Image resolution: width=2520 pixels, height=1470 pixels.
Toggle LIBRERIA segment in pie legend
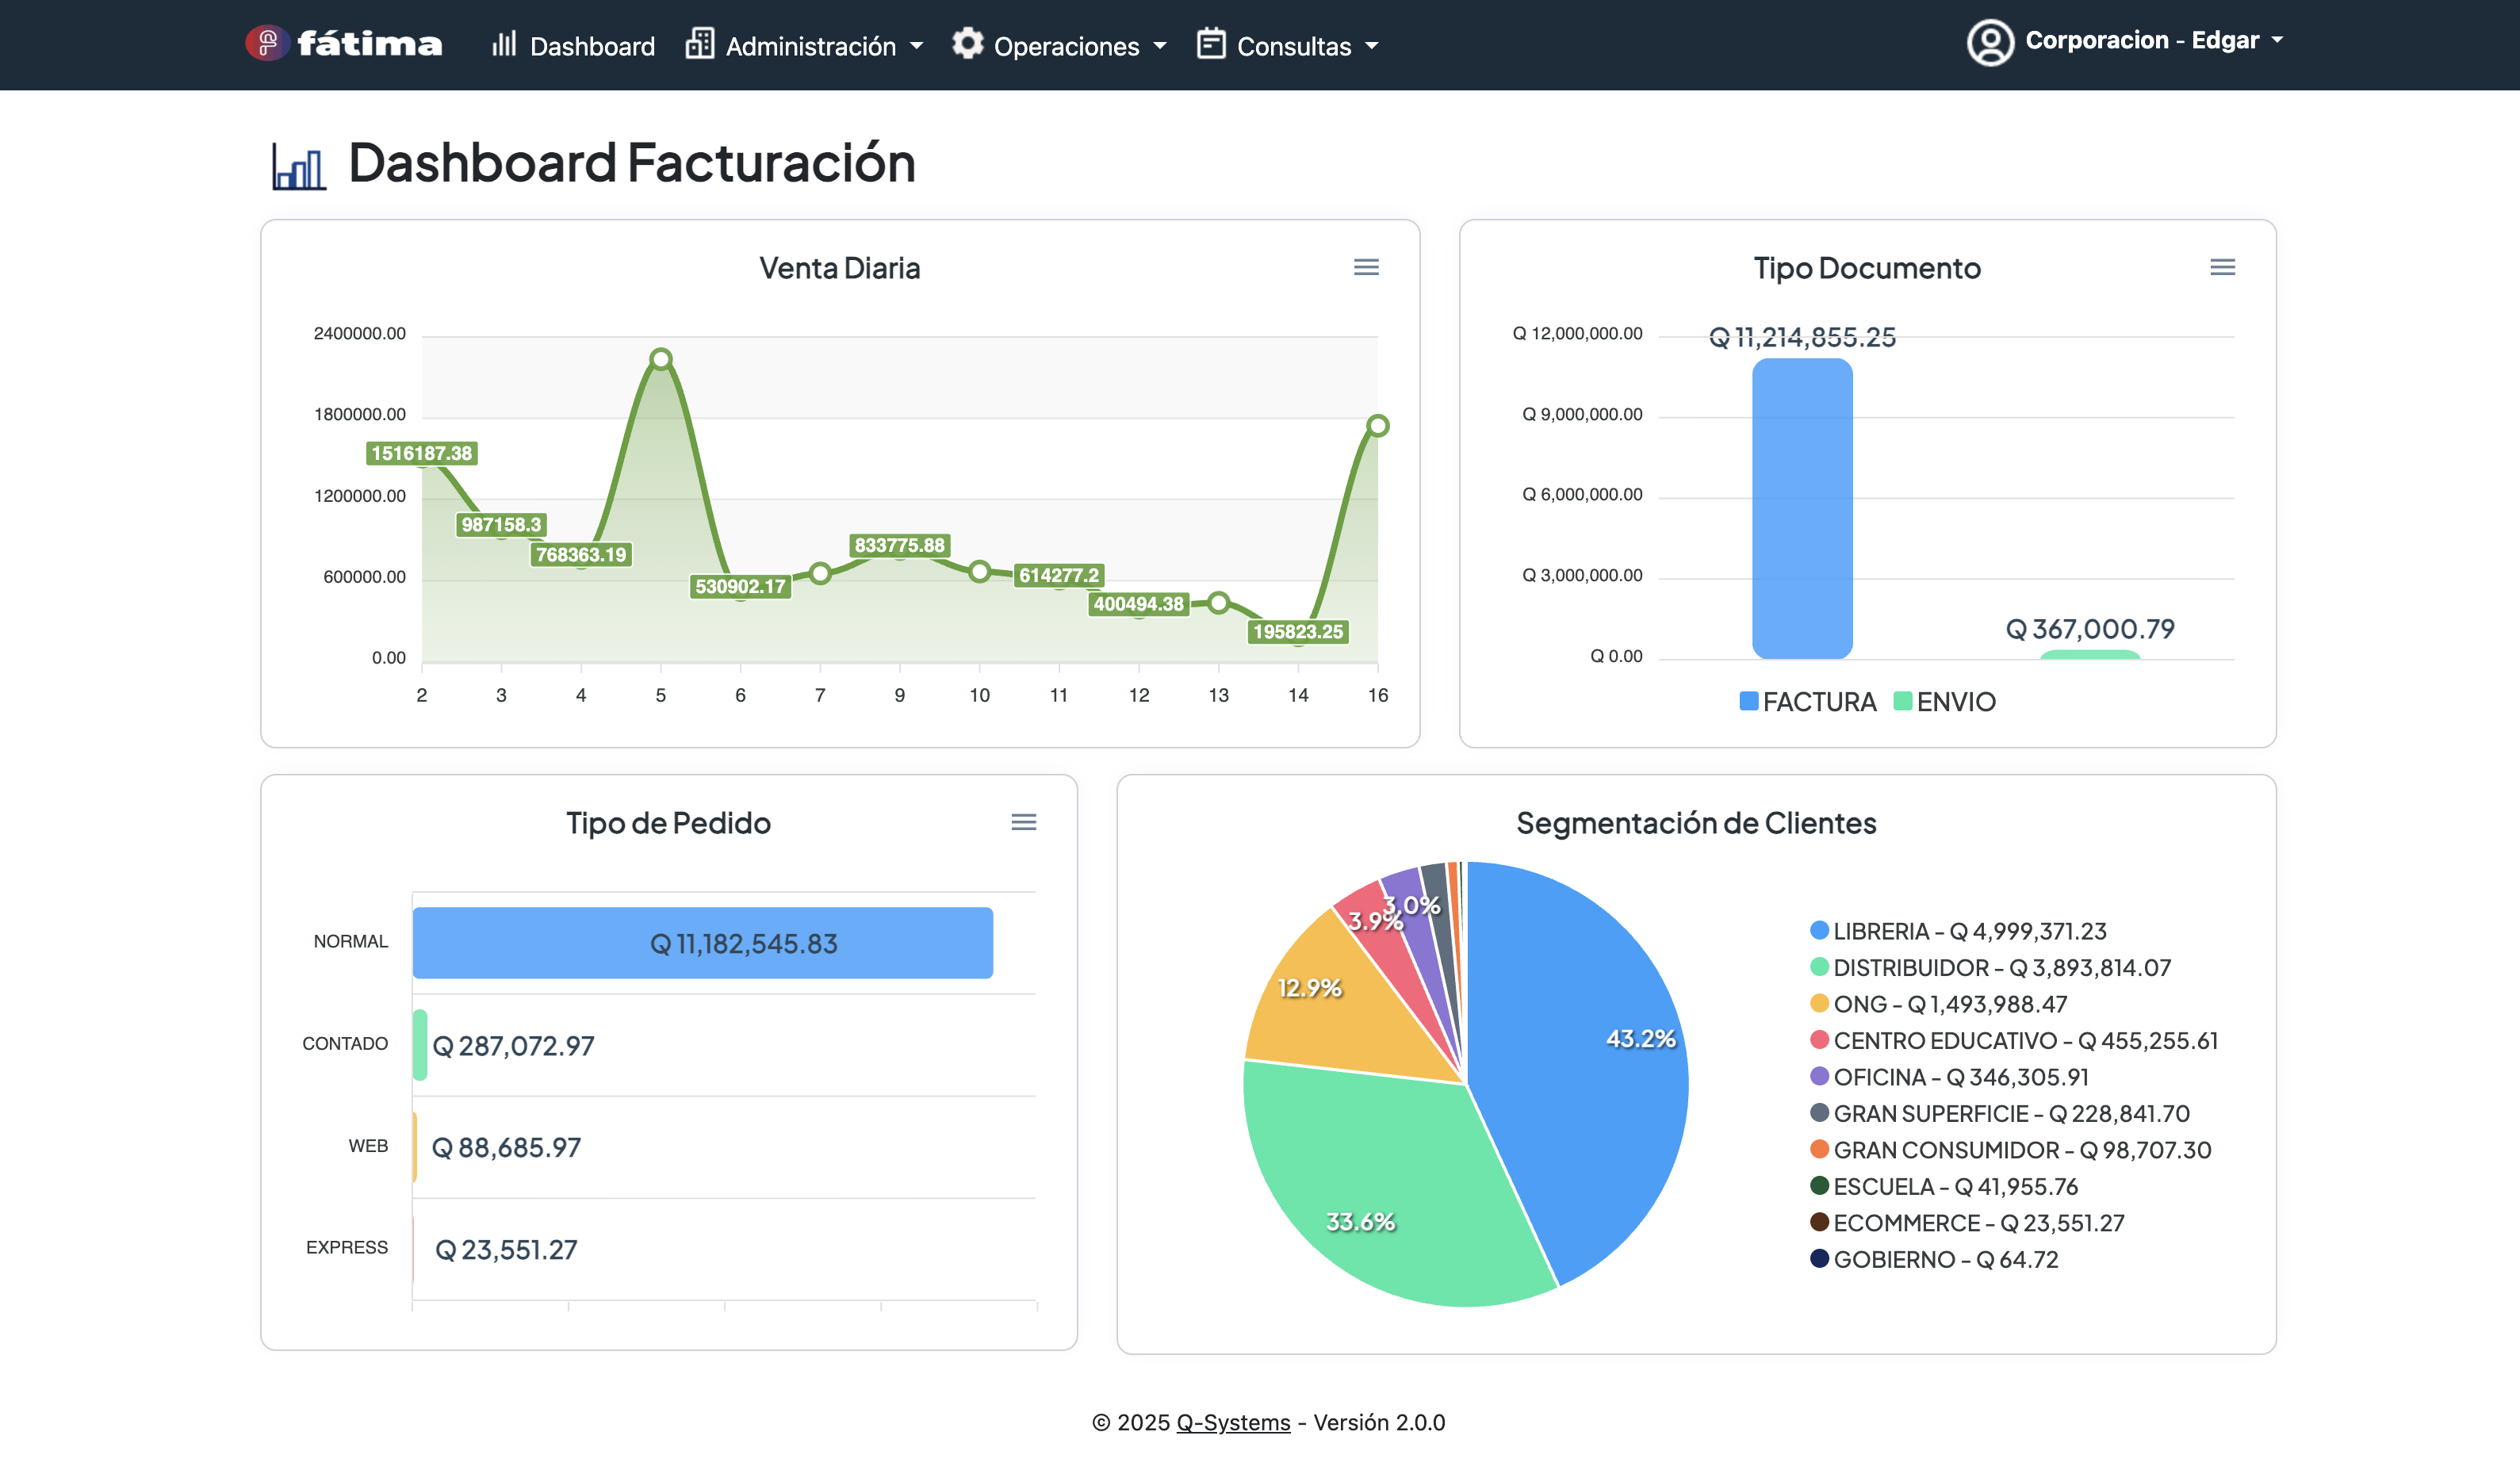click(1958, 931)
